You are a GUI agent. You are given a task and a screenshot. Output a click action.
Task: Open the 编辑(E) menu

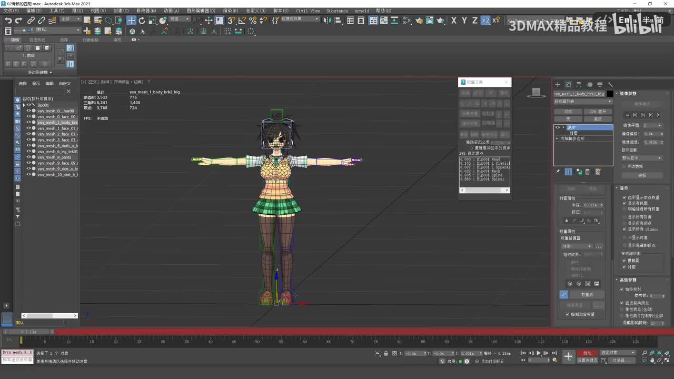pos(34,11)
